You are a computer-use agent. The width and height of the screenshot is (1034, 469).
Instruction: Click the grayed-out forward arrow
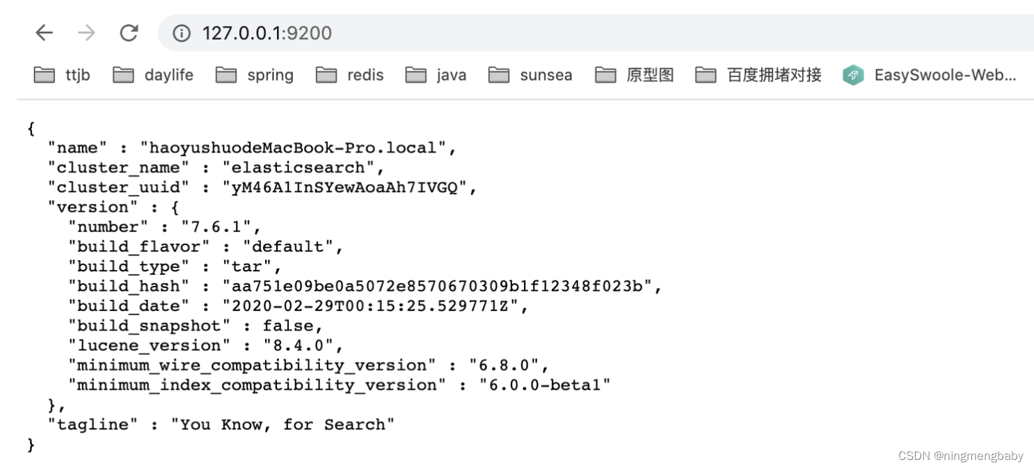coord(86,33)
